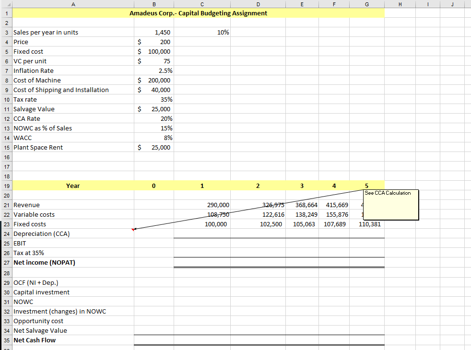471x350 pixels.
Task: Click the Cost of Machine $200,000 cell
Action: (154, 80)
